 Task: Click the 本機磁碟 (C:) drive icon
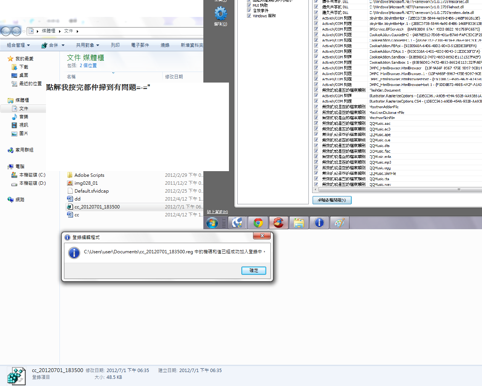[14, 175]
